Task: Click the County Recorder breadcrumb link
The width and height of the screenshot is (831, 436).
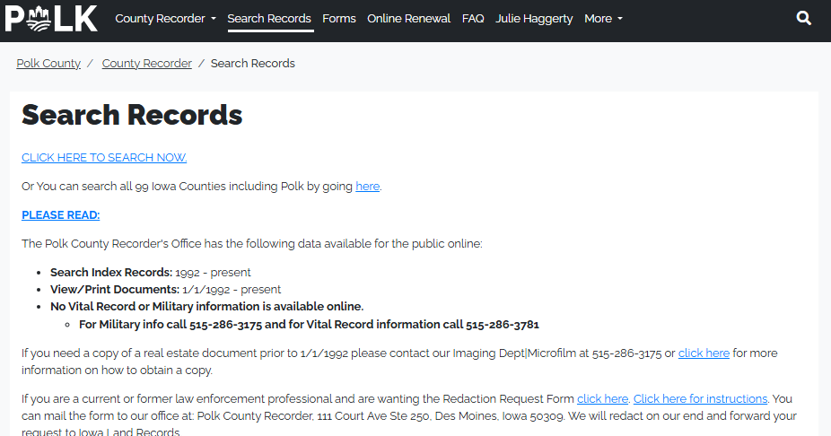Action: pyautogui.click(x=147, y=64)
